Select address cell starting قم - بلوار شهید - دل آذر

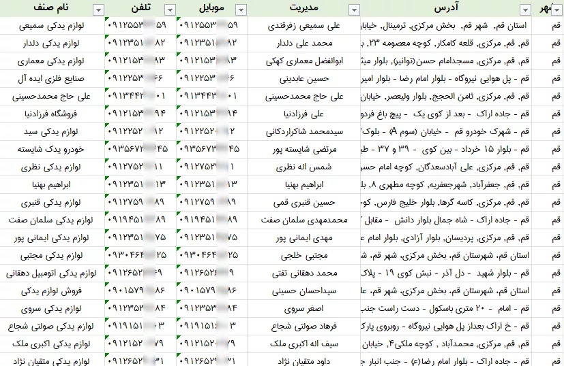pyautogui.click(x=446, y=273)
